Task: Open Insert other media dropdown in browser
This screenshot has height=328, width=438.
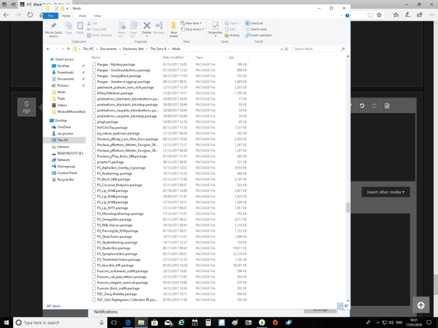Action: point(385,192)
